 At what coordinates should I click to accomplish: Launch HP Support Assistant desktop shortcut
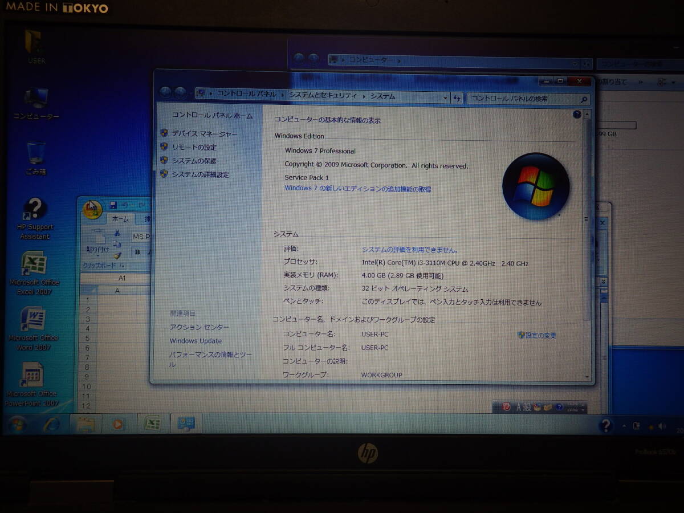[x=35, y=219]
